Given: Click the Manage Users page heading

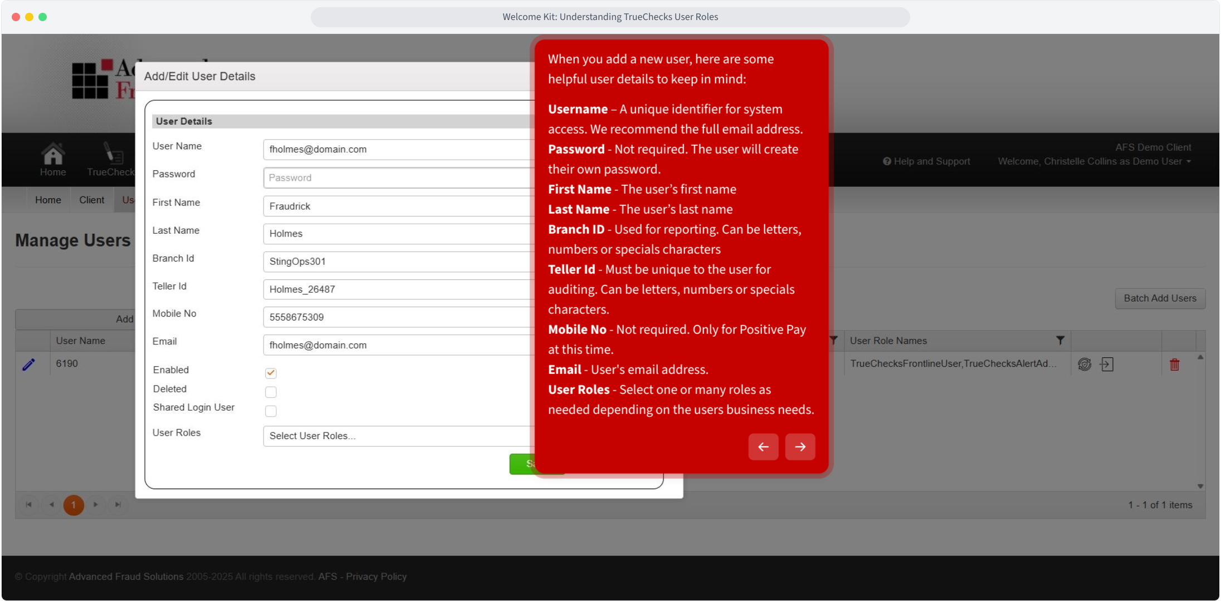Looking at the screenshot, I should 73,240.
